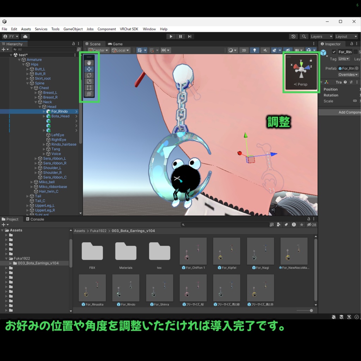Click the favorites star icon in Project
The width and height of the screenshot is (361, 361).
click(x=301, y=225)
